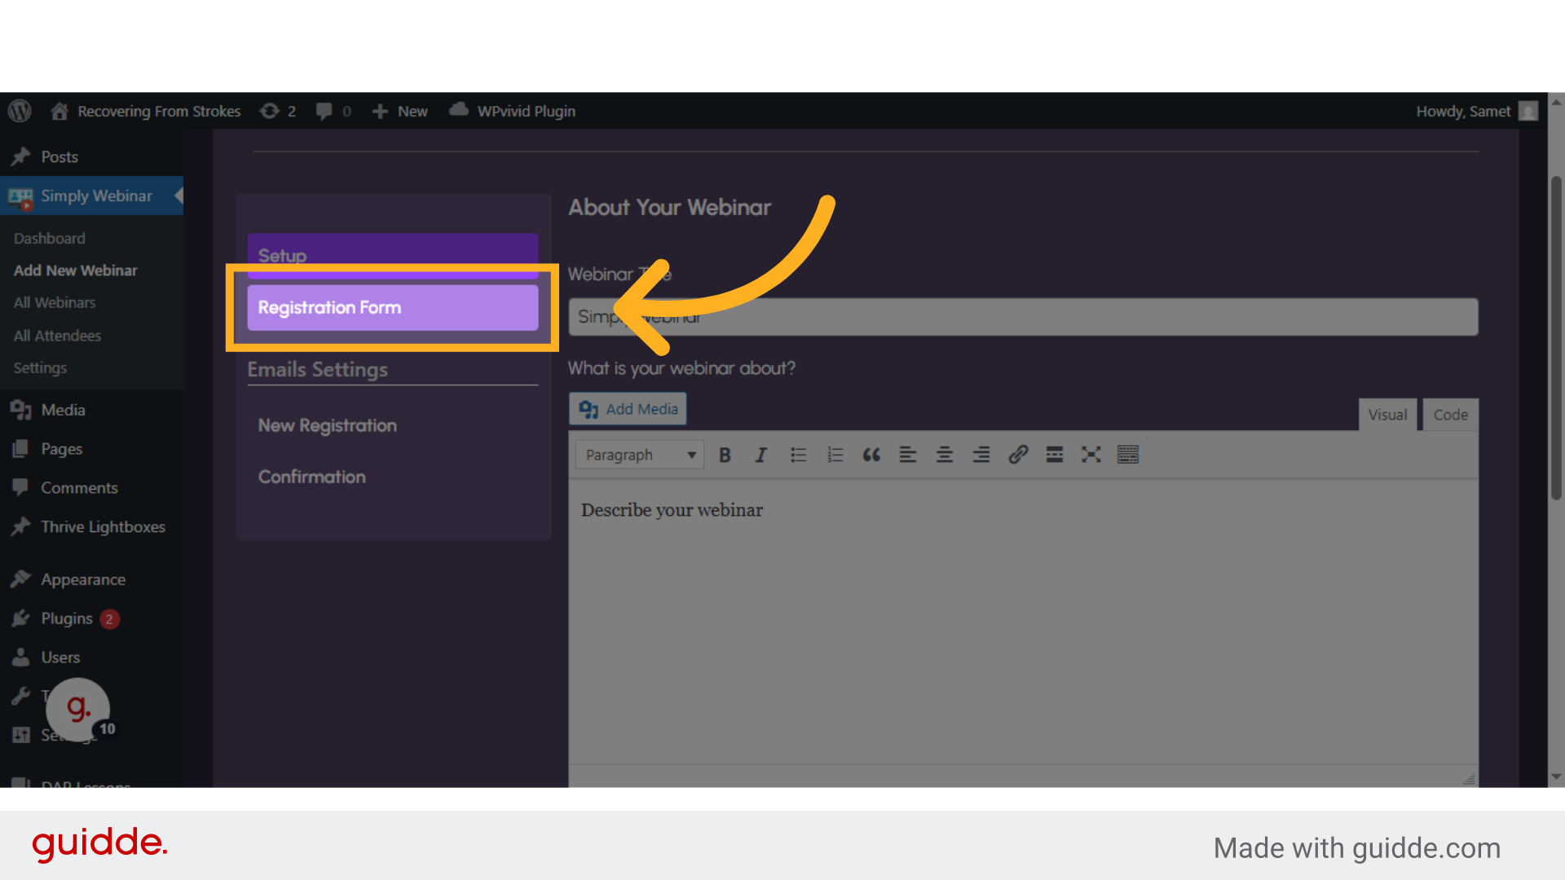Open Recovering From Strokes site home

[x=146, y=111]
